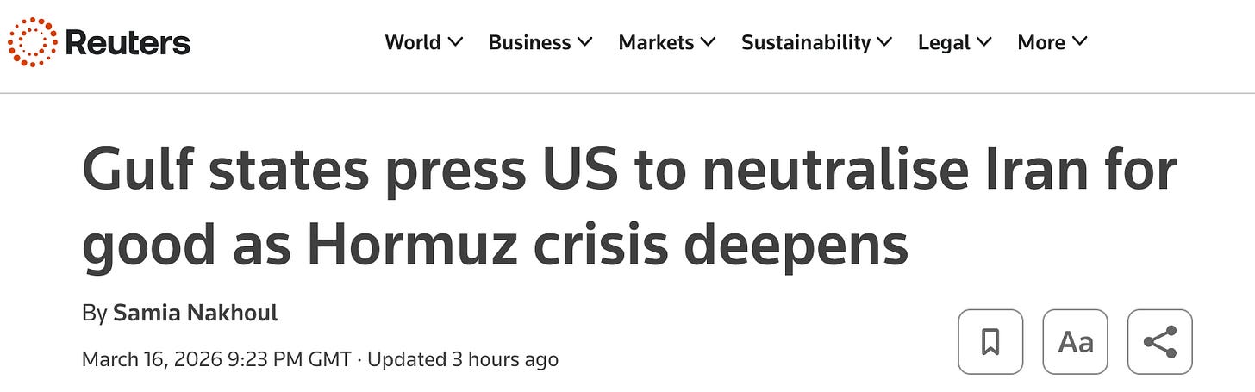Open the World menu
This screenshot has height=392, width=1255.
(x=412, y=42)
